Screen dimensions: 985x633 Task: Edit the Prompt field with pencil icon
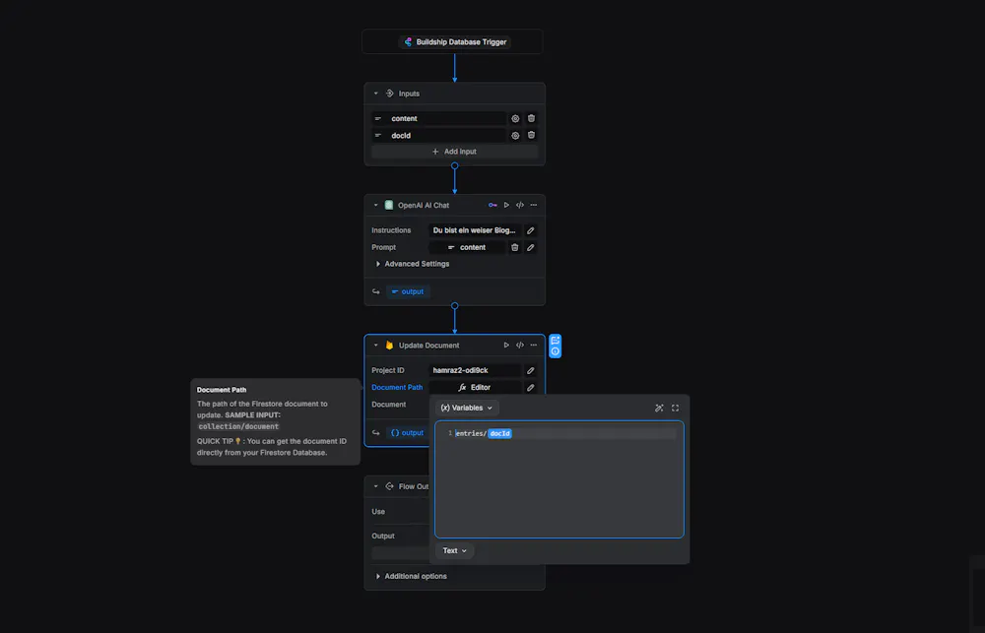[530, 247]
